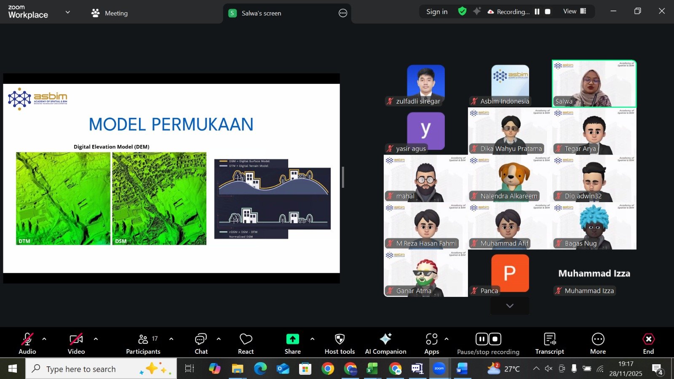Turn on camera with Video button

point(76,339)
